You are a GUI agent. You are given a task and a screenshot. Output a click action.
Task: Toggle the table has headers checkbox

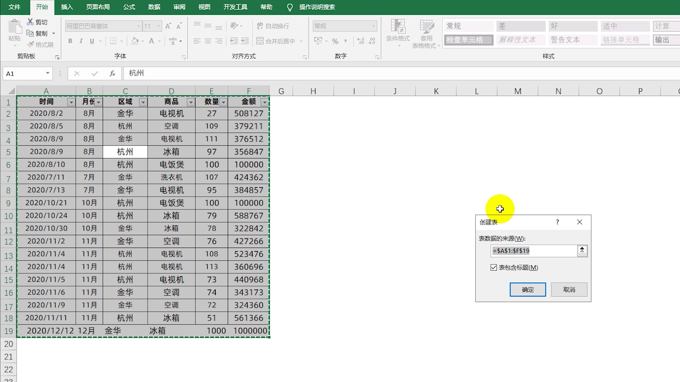(x=494, y=268)
